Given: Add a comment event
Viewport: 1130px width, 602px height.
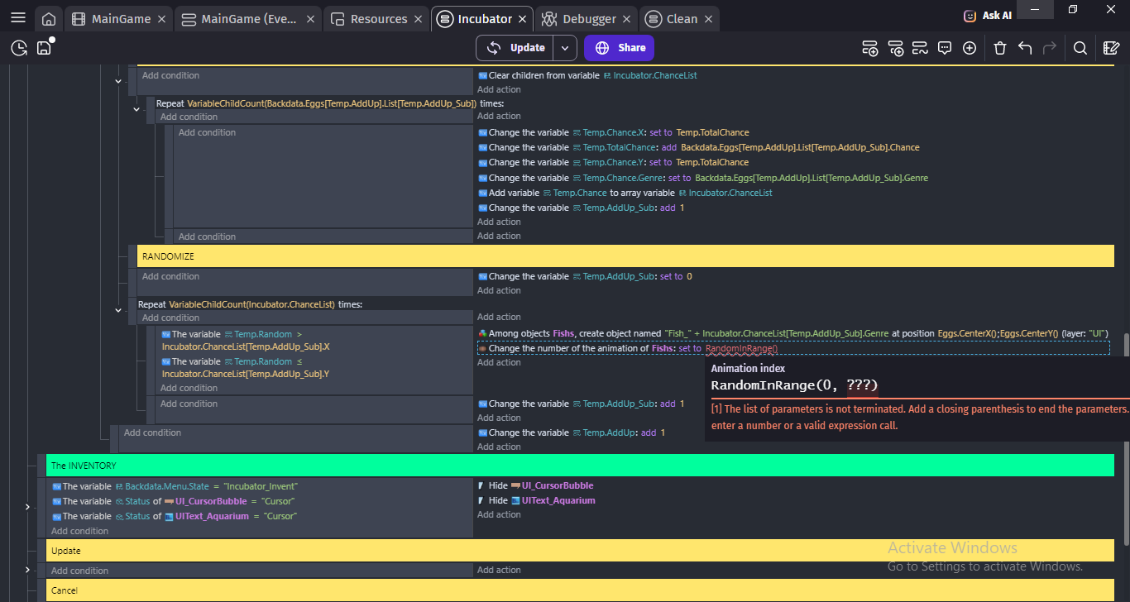Looking at the screenshot, I should coord(945,48).
